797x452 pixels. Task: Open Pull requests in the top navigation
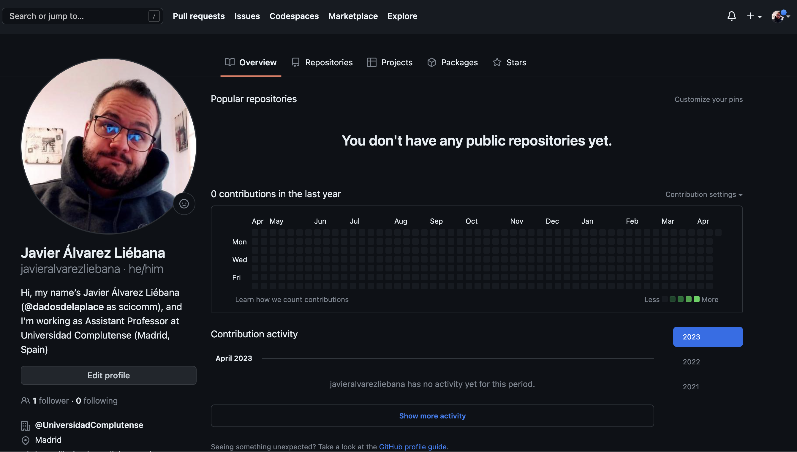tap(199, 16)
